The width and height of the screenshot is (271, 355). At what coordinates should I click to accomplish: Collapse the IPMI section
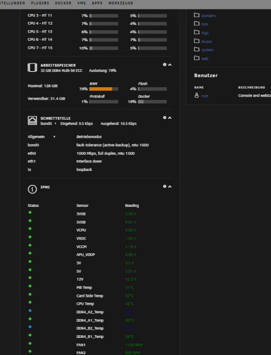tap(170, 187)
